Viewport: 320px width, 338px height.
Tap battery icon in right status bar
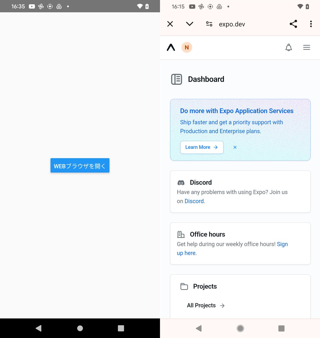307,6
